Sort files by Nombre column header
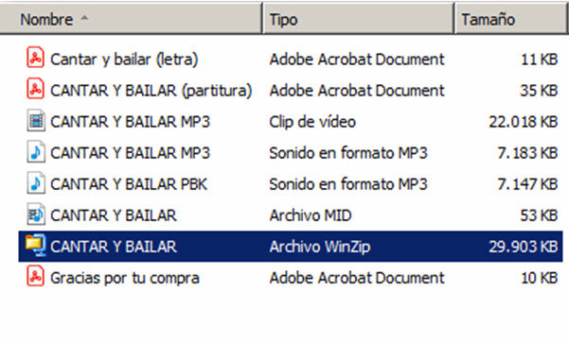The width and height of the screenshot is (569, 342). click(131, 19)
